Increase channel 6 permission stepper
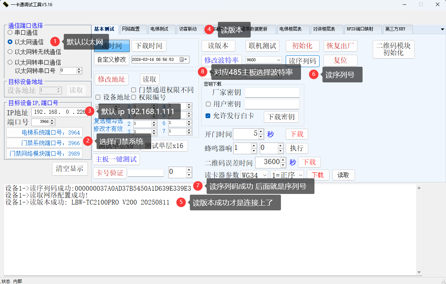The image size is (446, 284). point(189,121)
